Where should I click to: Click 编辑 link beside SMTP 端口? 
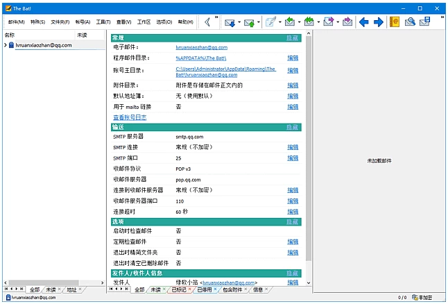tap(293, 158)
